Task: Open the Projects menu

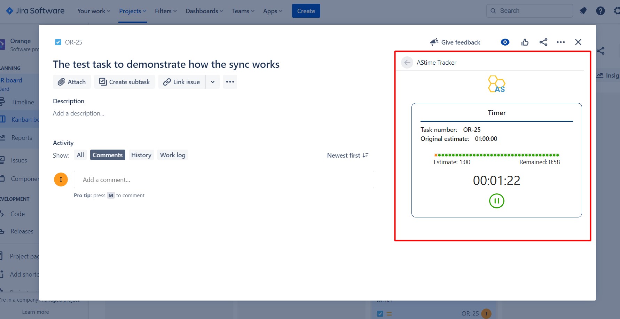Action: (133, 11)
